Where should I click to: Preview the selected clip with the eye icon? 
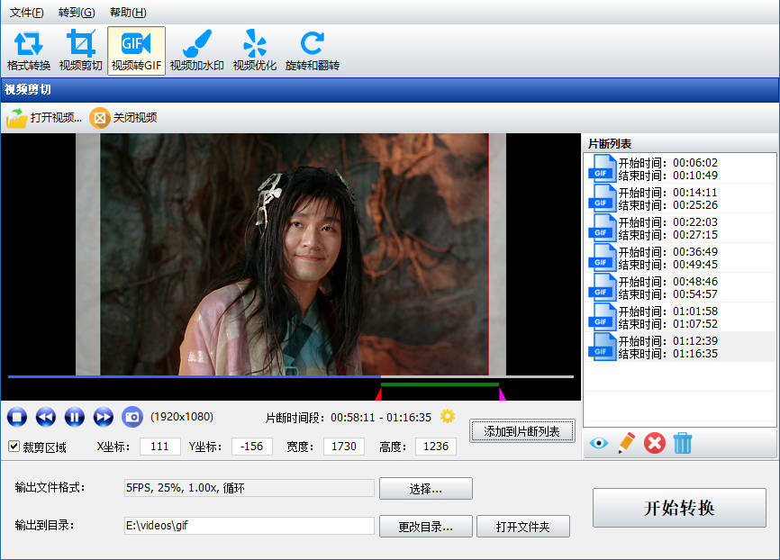click(599, 443)
